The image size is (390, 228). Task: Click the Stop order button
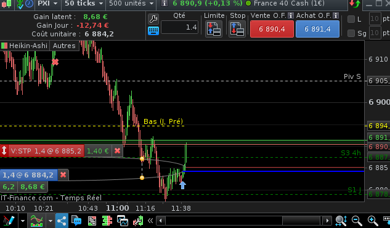tap(237, 28)
